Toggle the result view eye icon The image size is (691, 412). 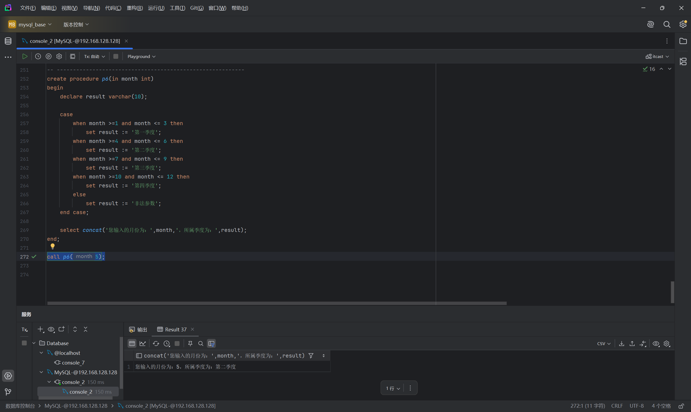[x=656, y=344]
